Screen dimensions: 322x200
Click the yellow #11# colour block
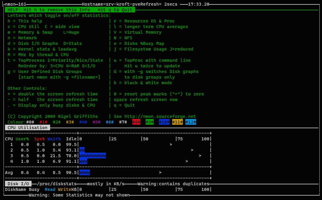[178, 122]
